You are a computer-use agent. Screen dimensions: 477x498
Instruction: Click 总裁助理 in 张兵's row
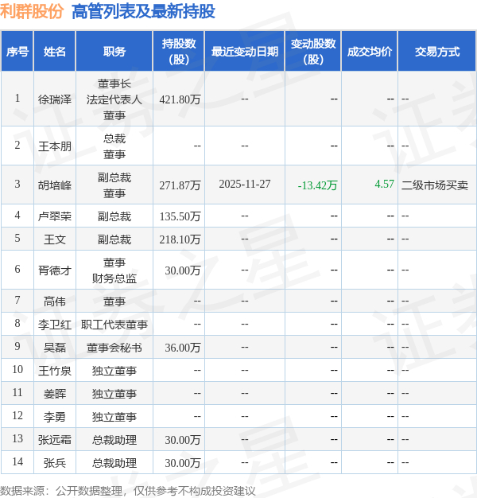click(114, 463)
